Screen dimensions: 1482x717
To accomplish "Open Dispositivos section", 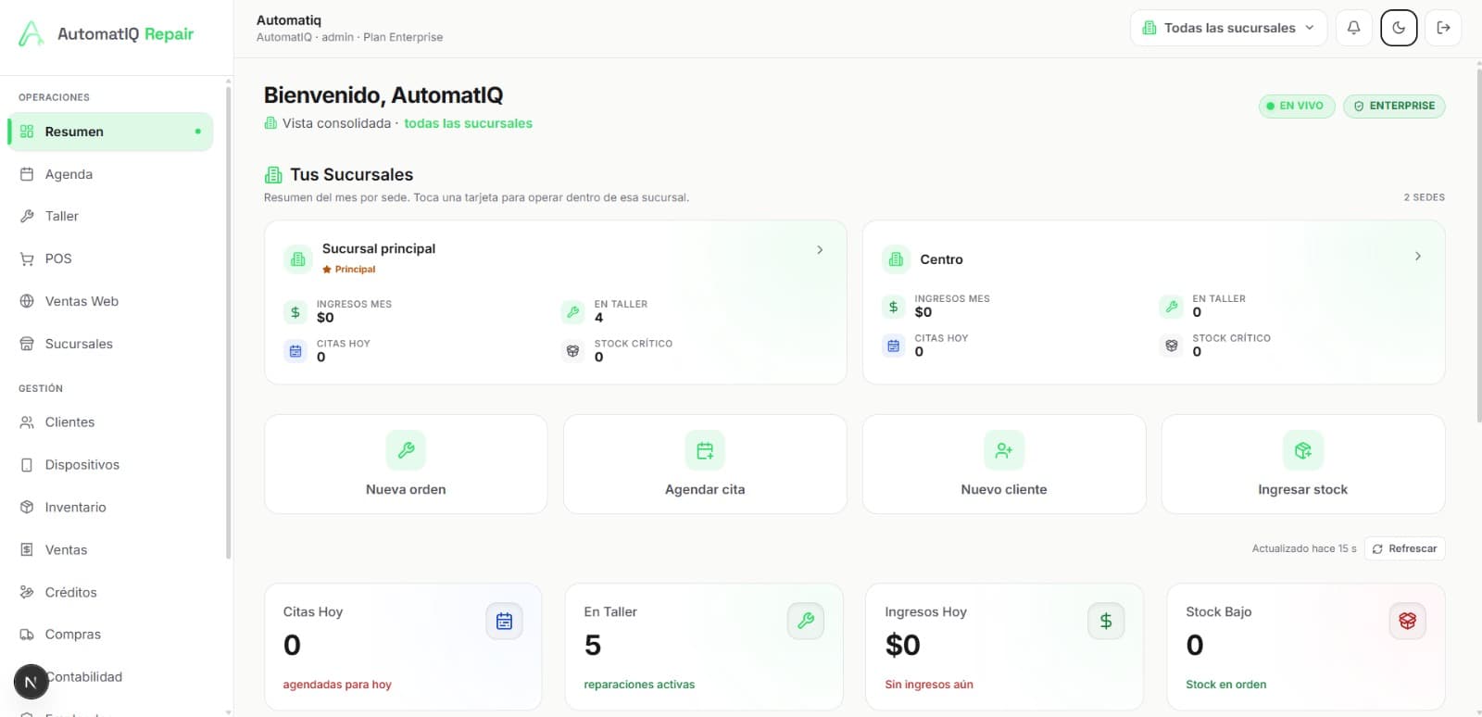I will tap(110, 465).
